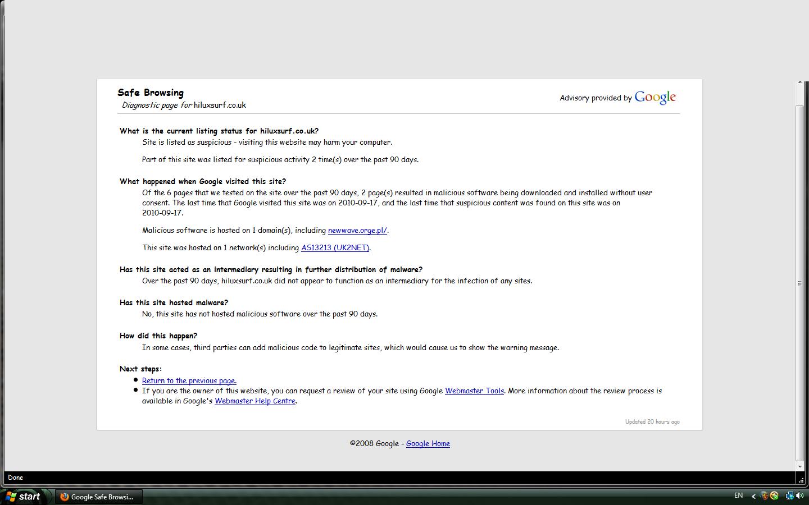Open the newwave.orge.pl/ link
Image resolution: width=809 pixels, height=505 pixels.
point(357,231)
